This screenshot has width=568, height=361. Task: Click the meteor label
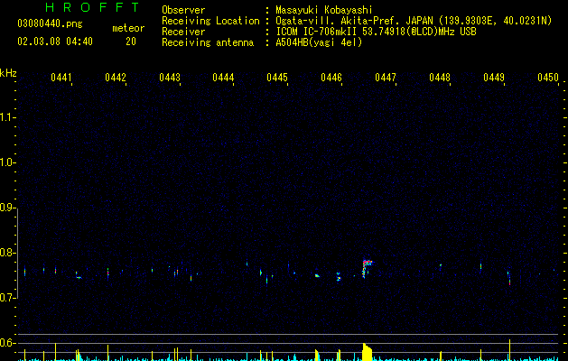[128, 28]
